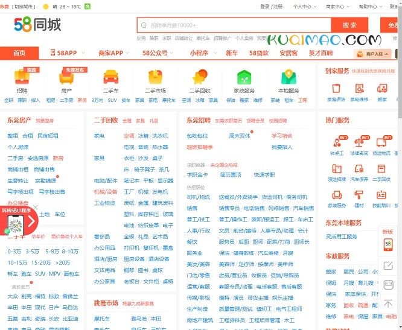Click the 简历置顶 link
Image resolution: width=402 pixels, height=330 pixels.
pyautogui.click(x=231, y=175)
